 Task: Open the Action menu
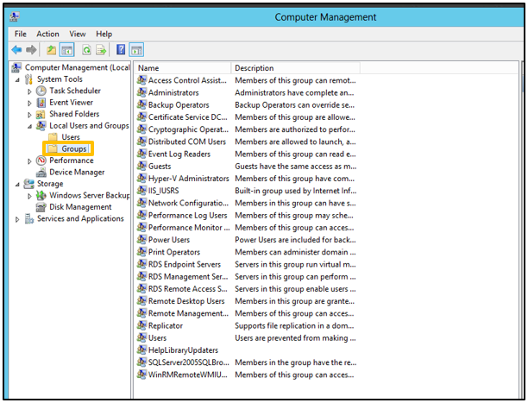click(47, 34)
